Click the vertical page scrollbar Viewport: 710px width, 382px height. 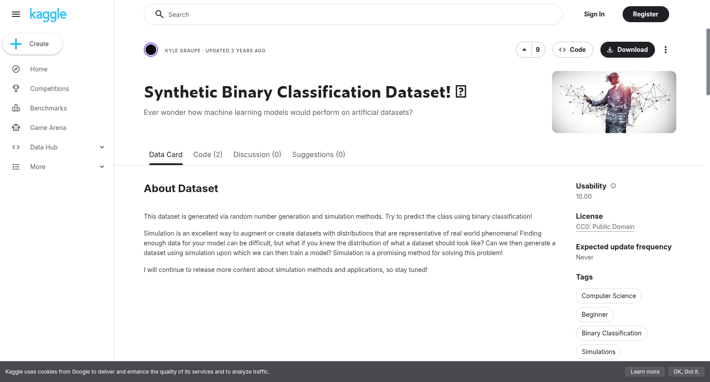click(708, 62)
